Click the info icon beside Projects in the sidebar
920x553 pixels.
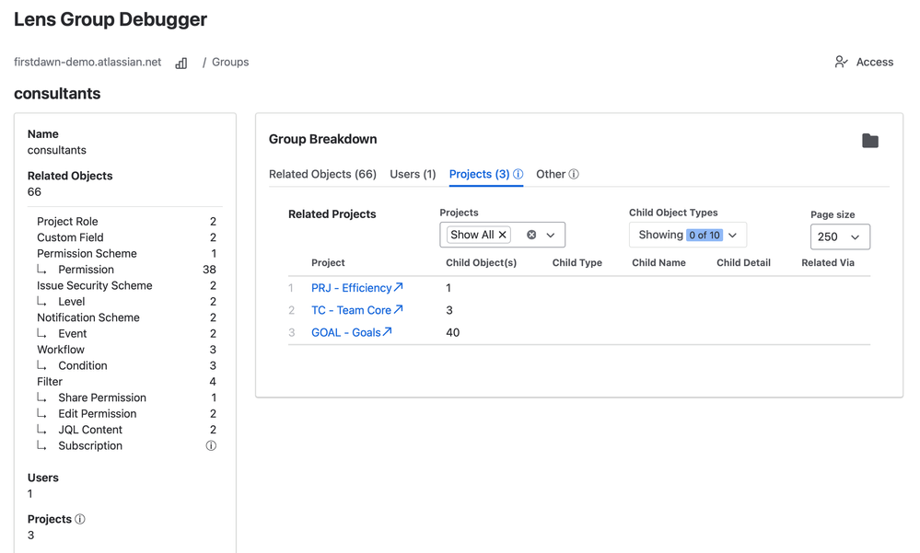[82, 518]
